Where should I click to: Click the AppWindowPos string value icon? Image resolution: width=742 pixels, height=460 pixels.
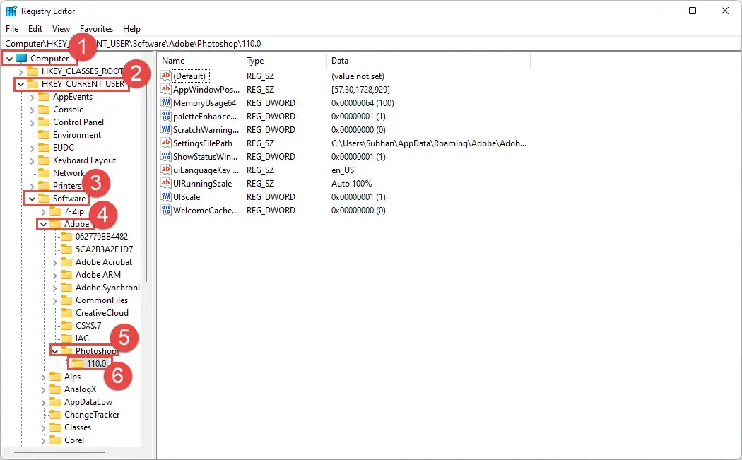(165, 89)
